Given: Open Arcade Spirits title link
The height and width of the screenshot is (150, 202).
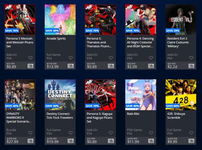Looking at the screenshot, I should point(56,38).
